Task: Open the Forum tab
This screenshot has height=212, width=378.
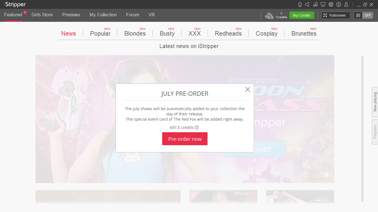Action: (133, 15)
